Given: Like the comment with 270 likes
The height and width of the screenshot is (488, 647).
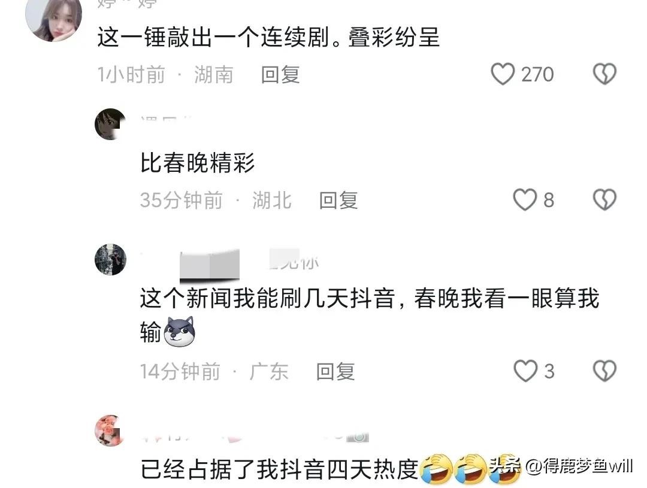Looking at the screenshot, I should click(502, 74).
